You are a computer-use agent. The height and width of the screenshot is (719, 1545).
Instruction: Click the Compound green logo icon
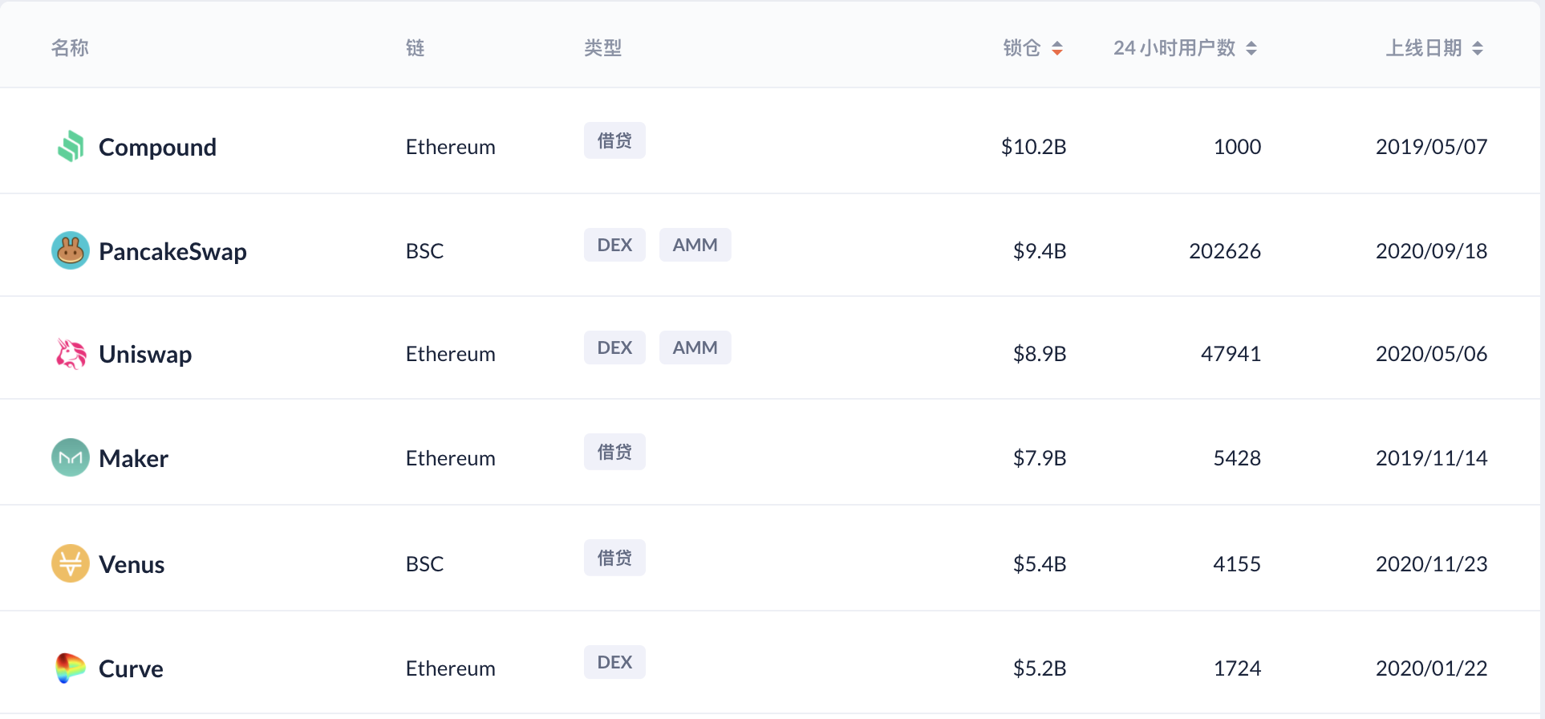(x=71, y=146)
